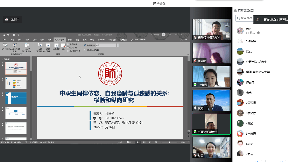288x162 pixels.
Task: Open the Insert ribbon tab
Action: pos(20,39)
